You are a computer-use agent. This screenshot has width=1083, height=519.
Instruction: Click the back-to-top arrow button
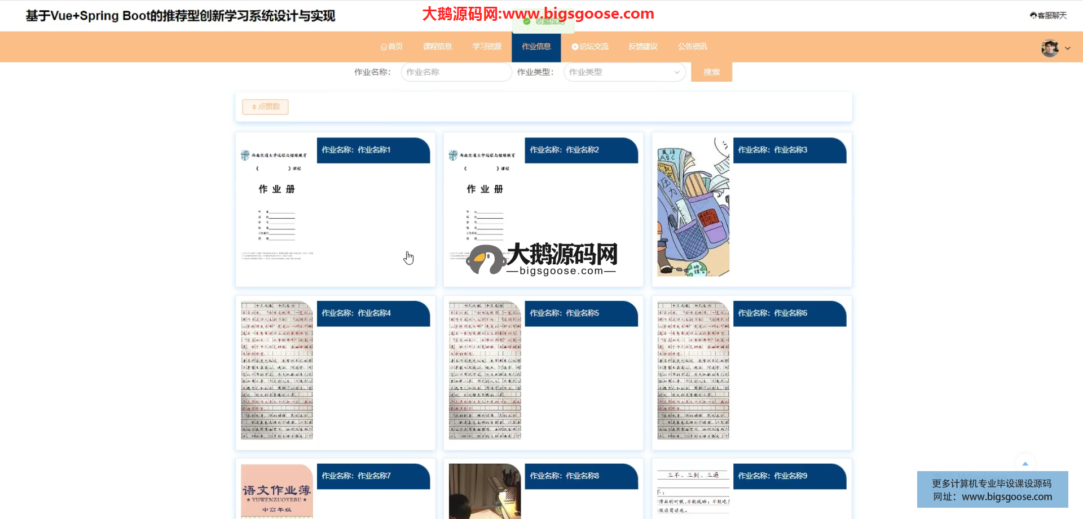(x=1025, y=464)
